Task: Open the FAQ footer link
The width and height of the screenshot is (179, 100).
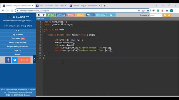Action: [x=9, y=89]
